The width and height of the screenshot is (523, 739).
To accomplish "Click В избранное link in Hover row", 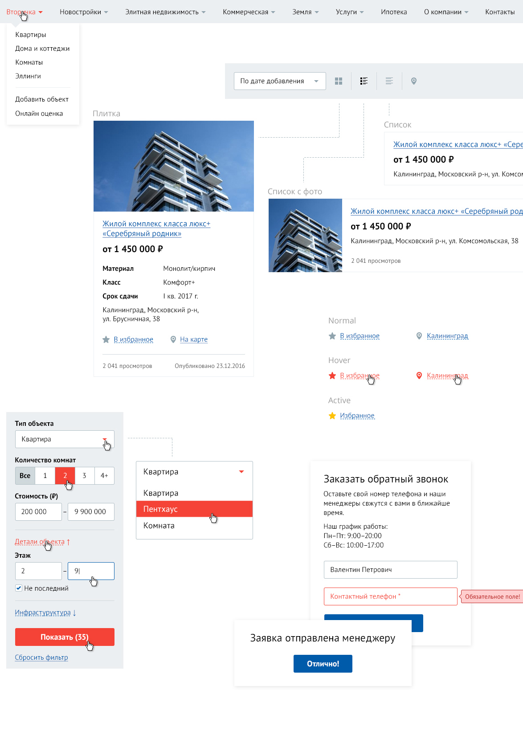I will tap(360, 376).
